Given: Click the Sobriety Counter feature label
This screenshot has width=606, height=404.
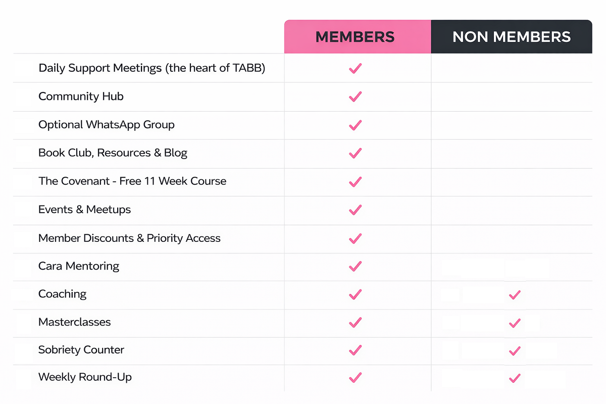Looking at the screenshot, I should pos(81,350).
